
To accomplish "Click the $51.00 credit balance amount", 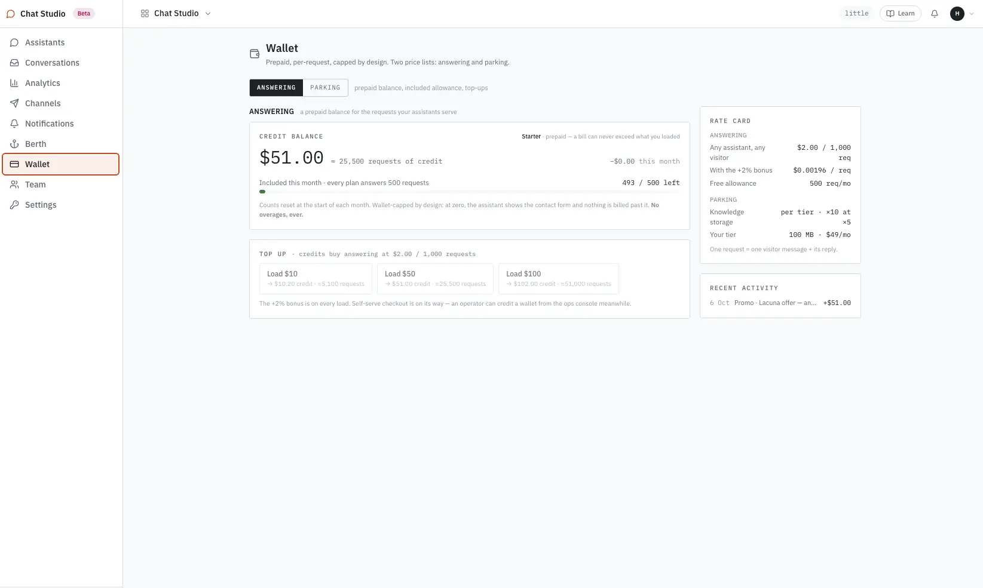I will pos(292,158).
